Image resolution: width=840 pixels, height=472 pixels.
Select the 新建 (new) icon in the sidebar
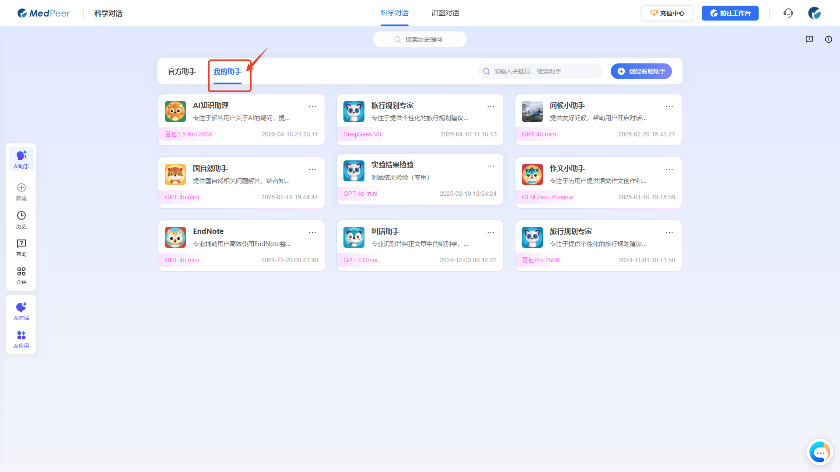(21, 192)
